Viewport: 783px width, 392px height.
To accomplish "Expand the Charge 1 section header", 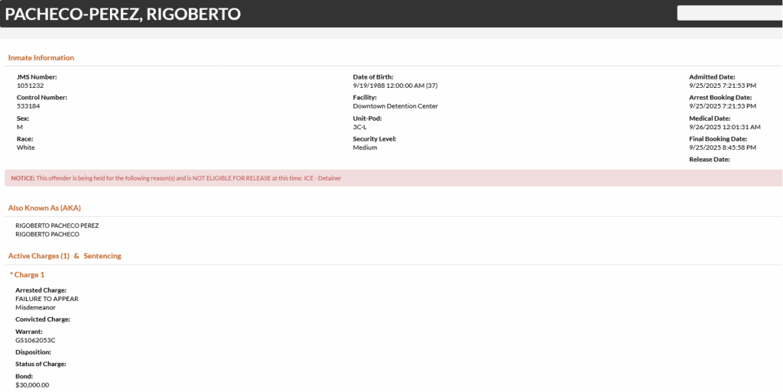I will 28,275.
